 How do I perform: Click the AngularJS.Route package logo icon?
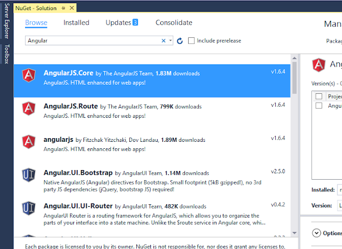tap(29, 108)
